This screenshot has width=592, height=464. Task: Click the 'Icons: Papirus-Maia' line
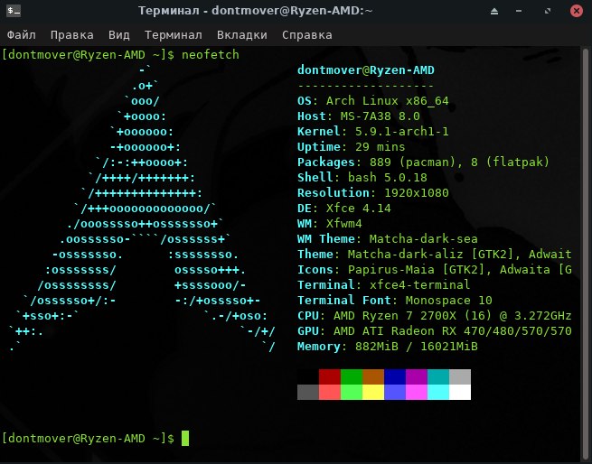[434, 270]
